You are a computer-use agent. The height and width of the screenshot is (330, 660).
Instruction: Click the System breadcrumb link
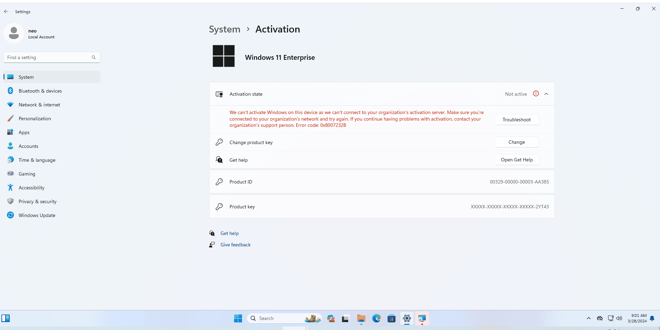click(224, 29)
